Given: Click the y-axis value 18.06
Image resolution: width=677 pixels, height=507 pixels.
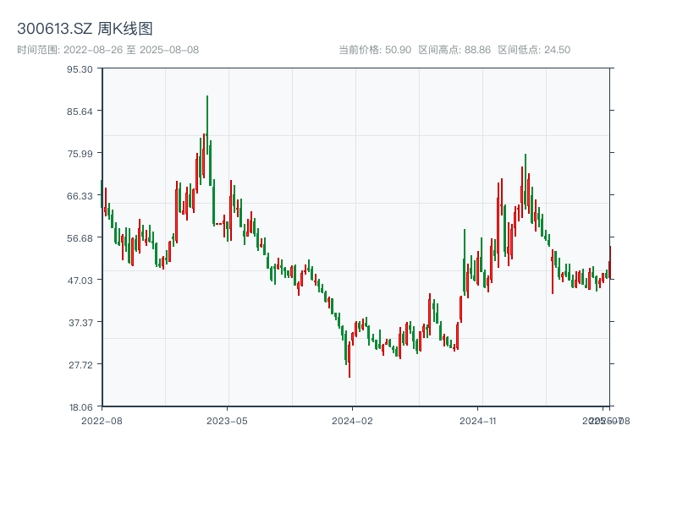Looking at the screenshot, I should click(80, 407).
